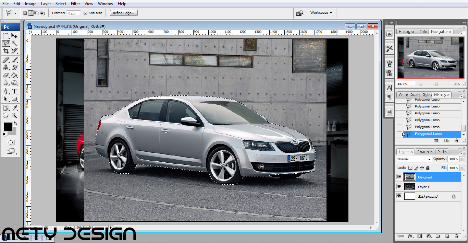Viewport: 468px width, 243px height.
Task: Switch to the Channels tab
Action: [x=425, y=152]
